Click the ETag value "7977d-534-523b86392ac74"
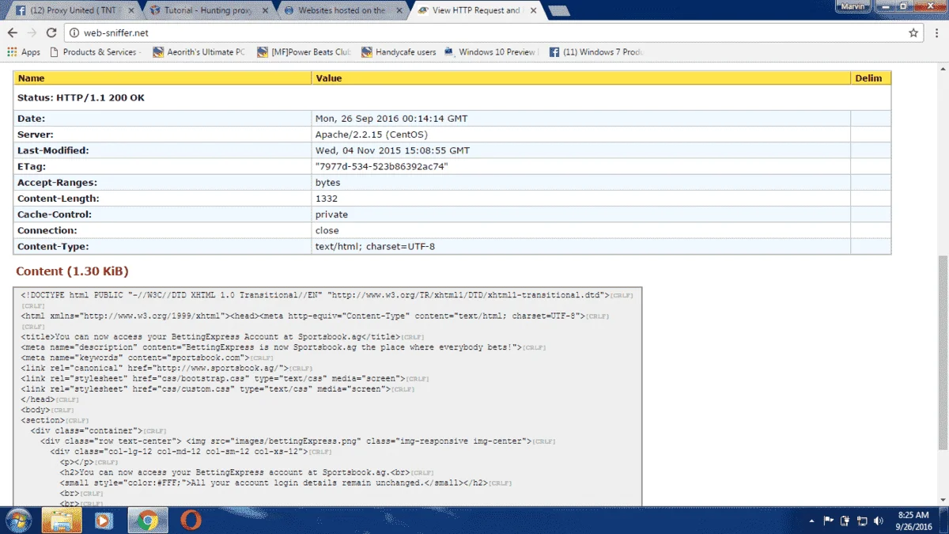949x534 pixels. point(382,167)
